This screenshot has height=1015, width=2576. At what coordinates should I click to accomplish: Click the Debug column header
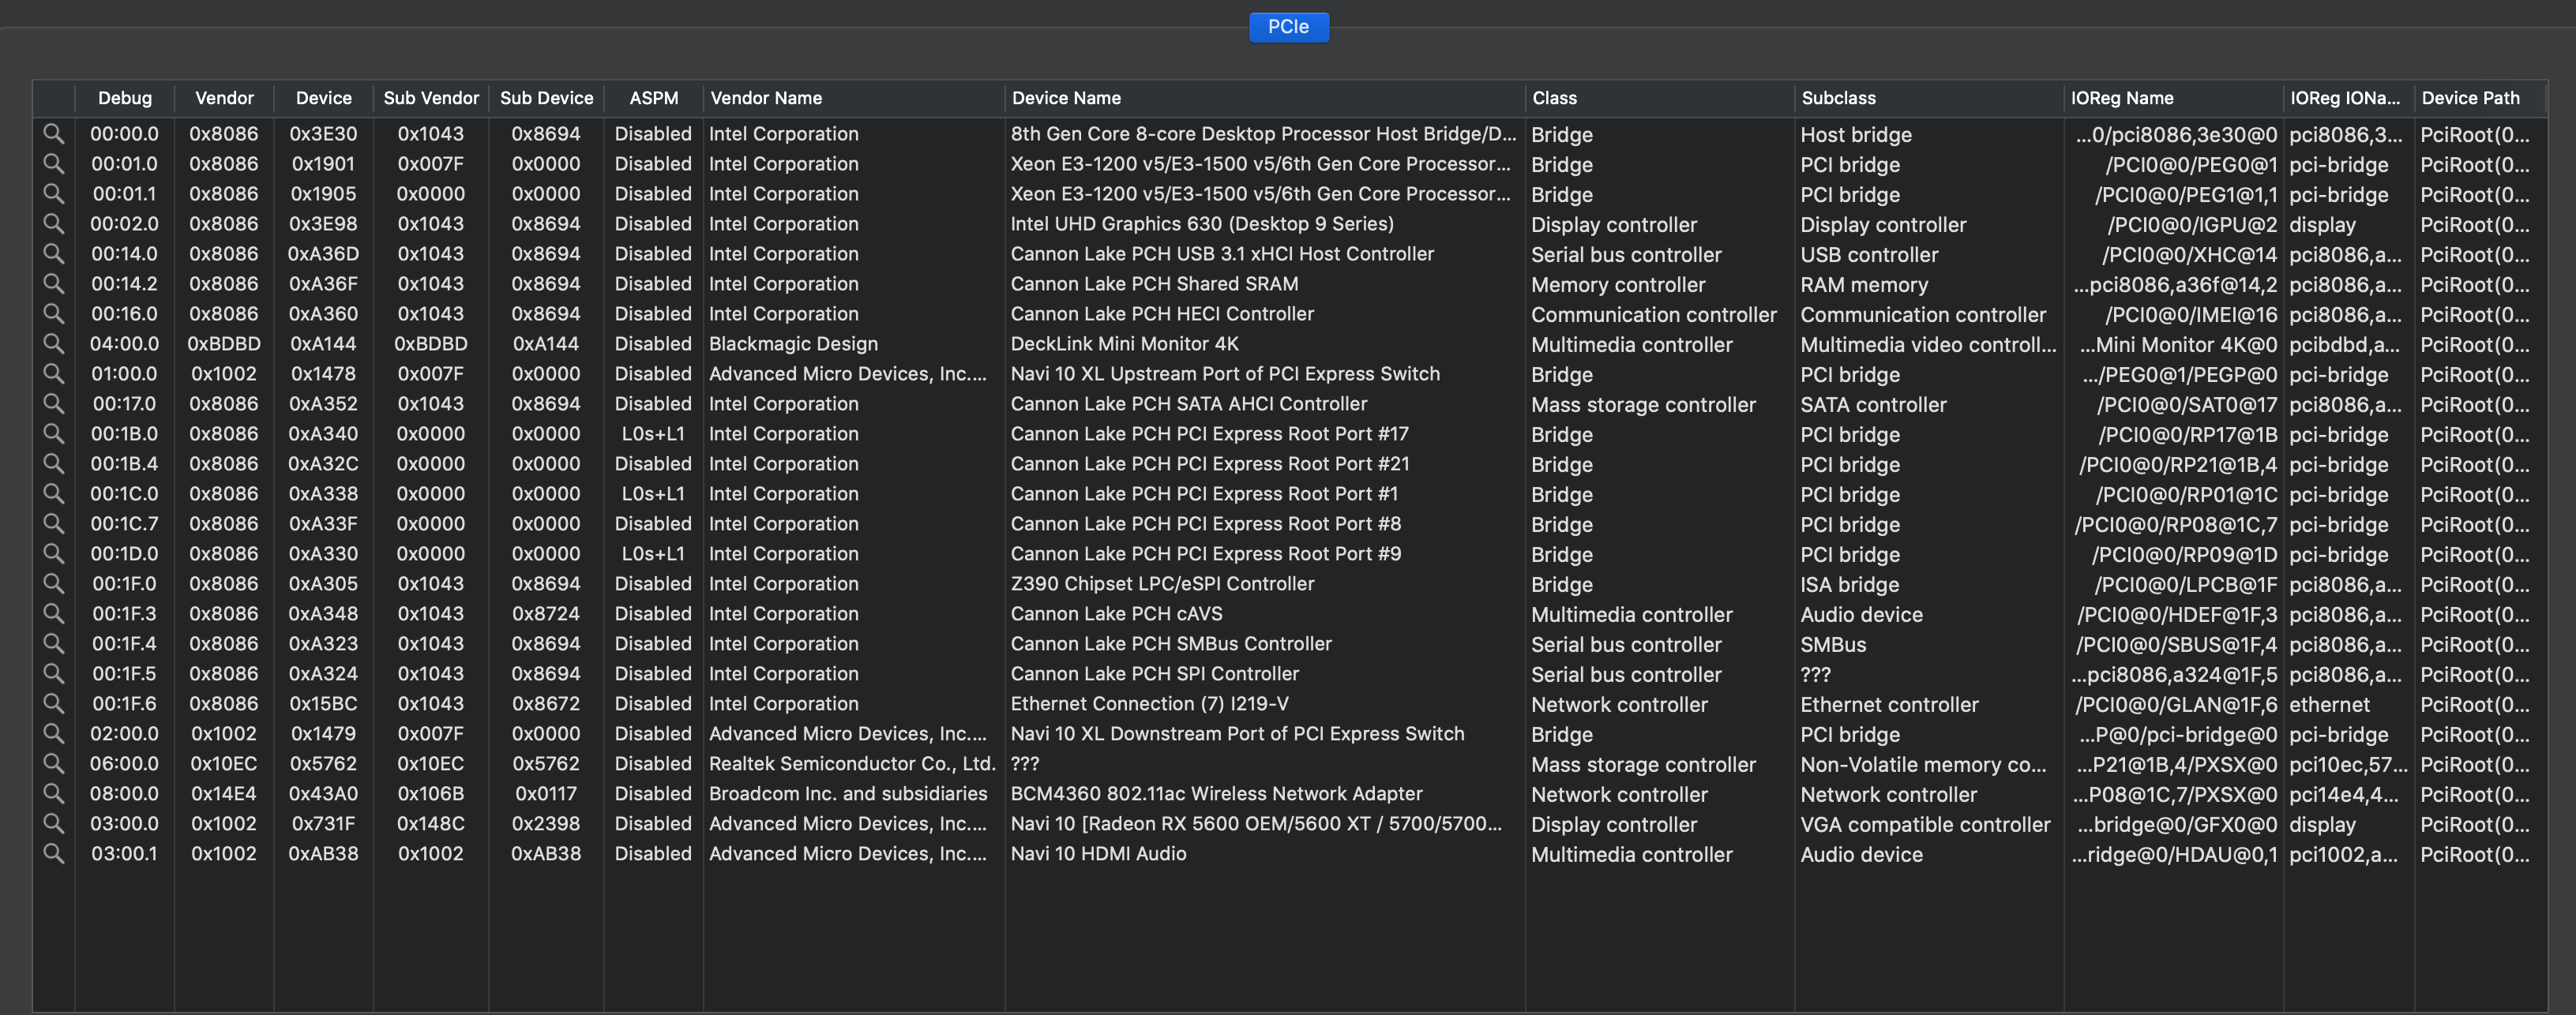pos(125,98)
